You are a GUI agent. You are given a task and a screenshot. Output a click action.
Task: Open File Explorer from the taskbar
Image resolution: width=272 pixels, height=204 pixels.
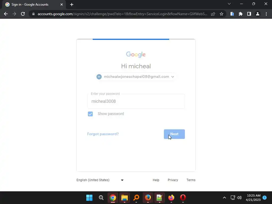tap(125, 198)
